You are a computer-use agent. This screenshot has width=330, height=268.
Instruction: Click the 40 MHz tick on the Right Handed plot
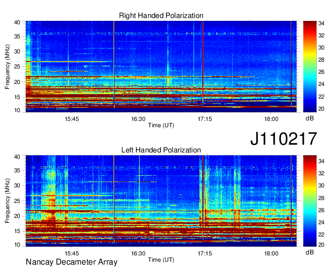tap(17, 22)
